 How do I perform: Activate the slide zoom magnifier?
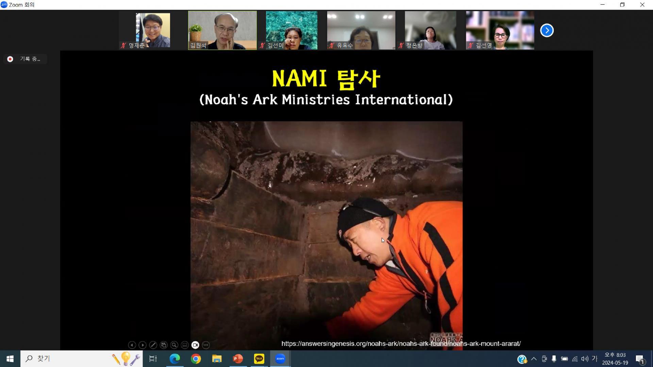click(x=174, y=345)
